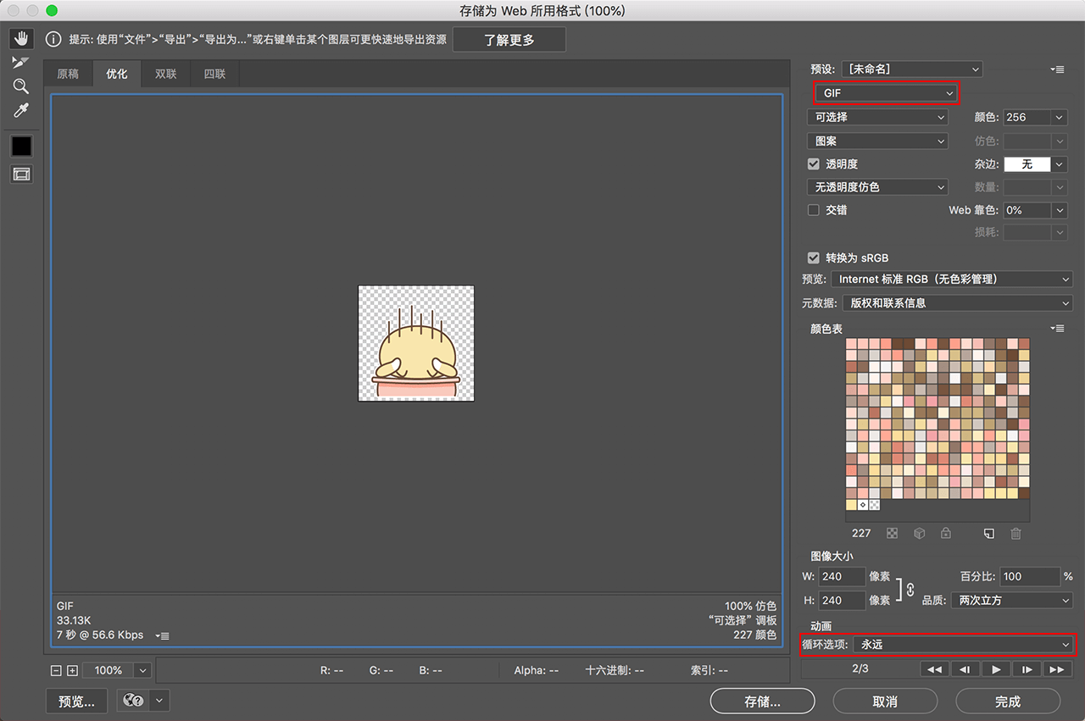
Task: Select the Zoom tool
Action: pos(21,86)
